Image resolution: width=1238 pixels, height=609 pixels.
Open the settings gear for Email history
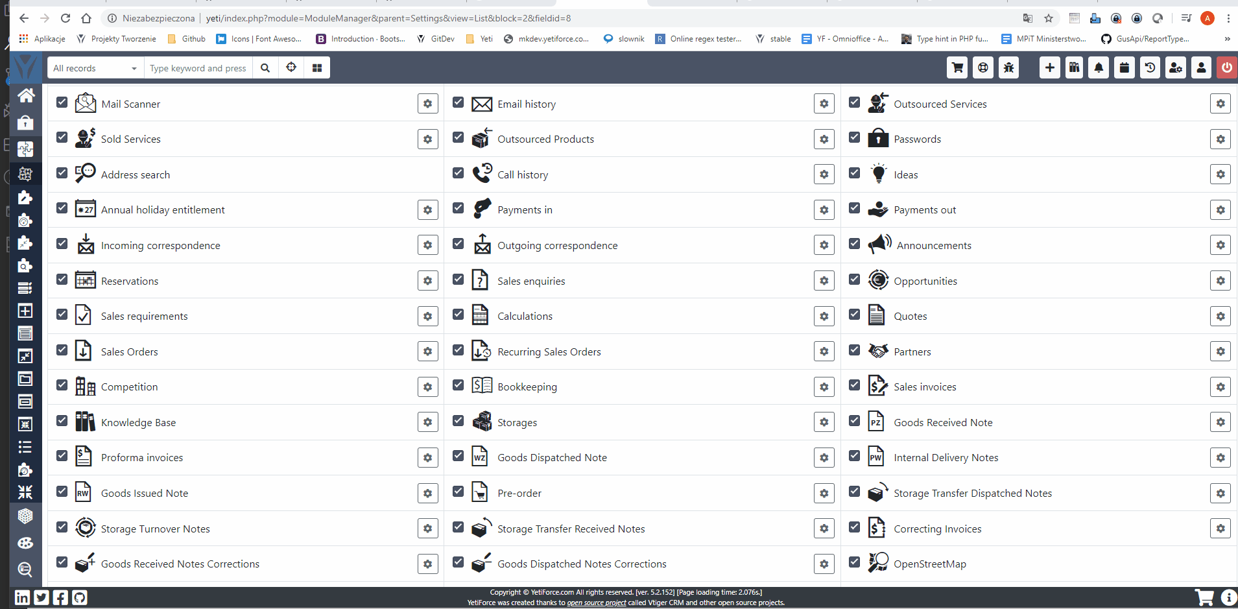click(824, 103)
